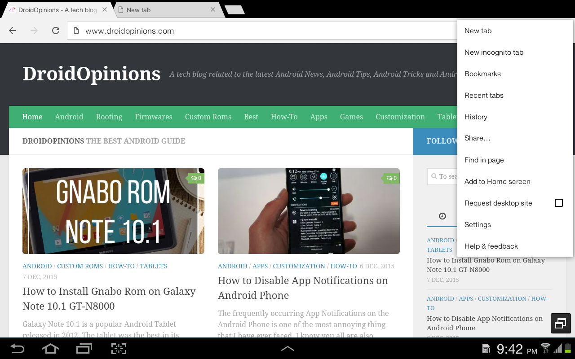Tap the battery status icon
This screenshot has height=359, width=575.
(568, 348)
